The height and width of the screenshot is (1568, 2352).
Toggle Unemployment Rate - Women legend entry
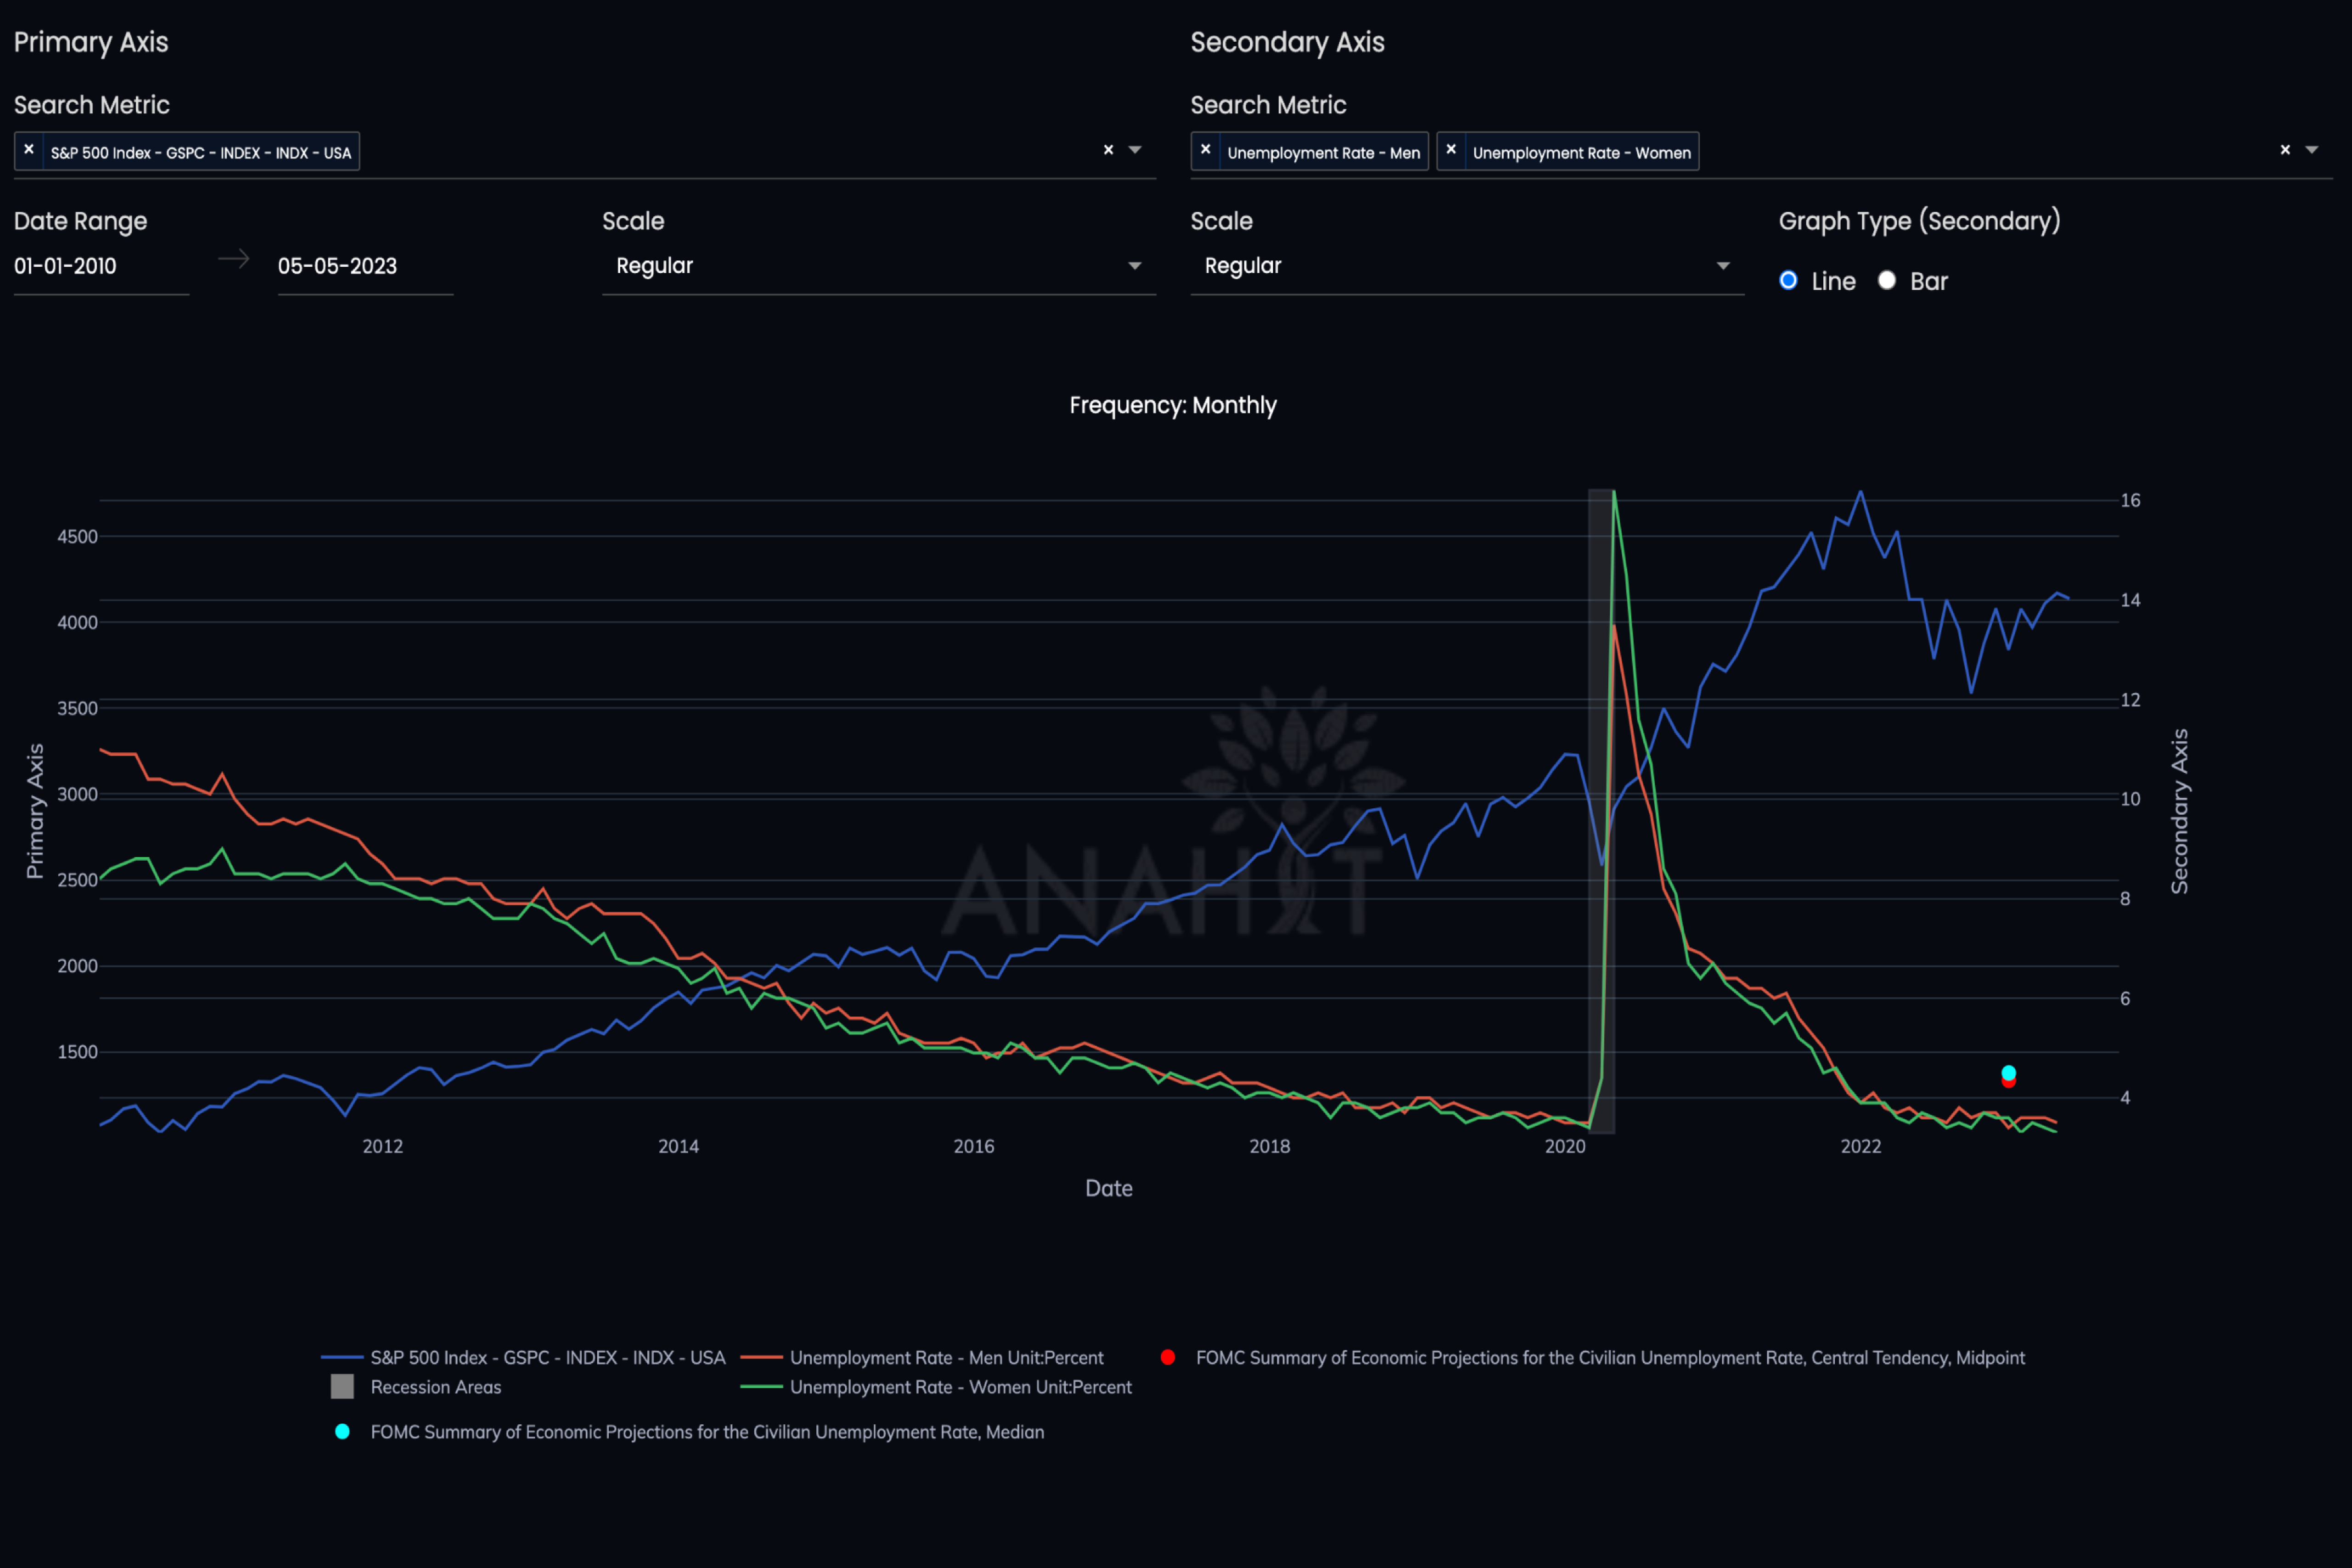tap(959, 1387)
